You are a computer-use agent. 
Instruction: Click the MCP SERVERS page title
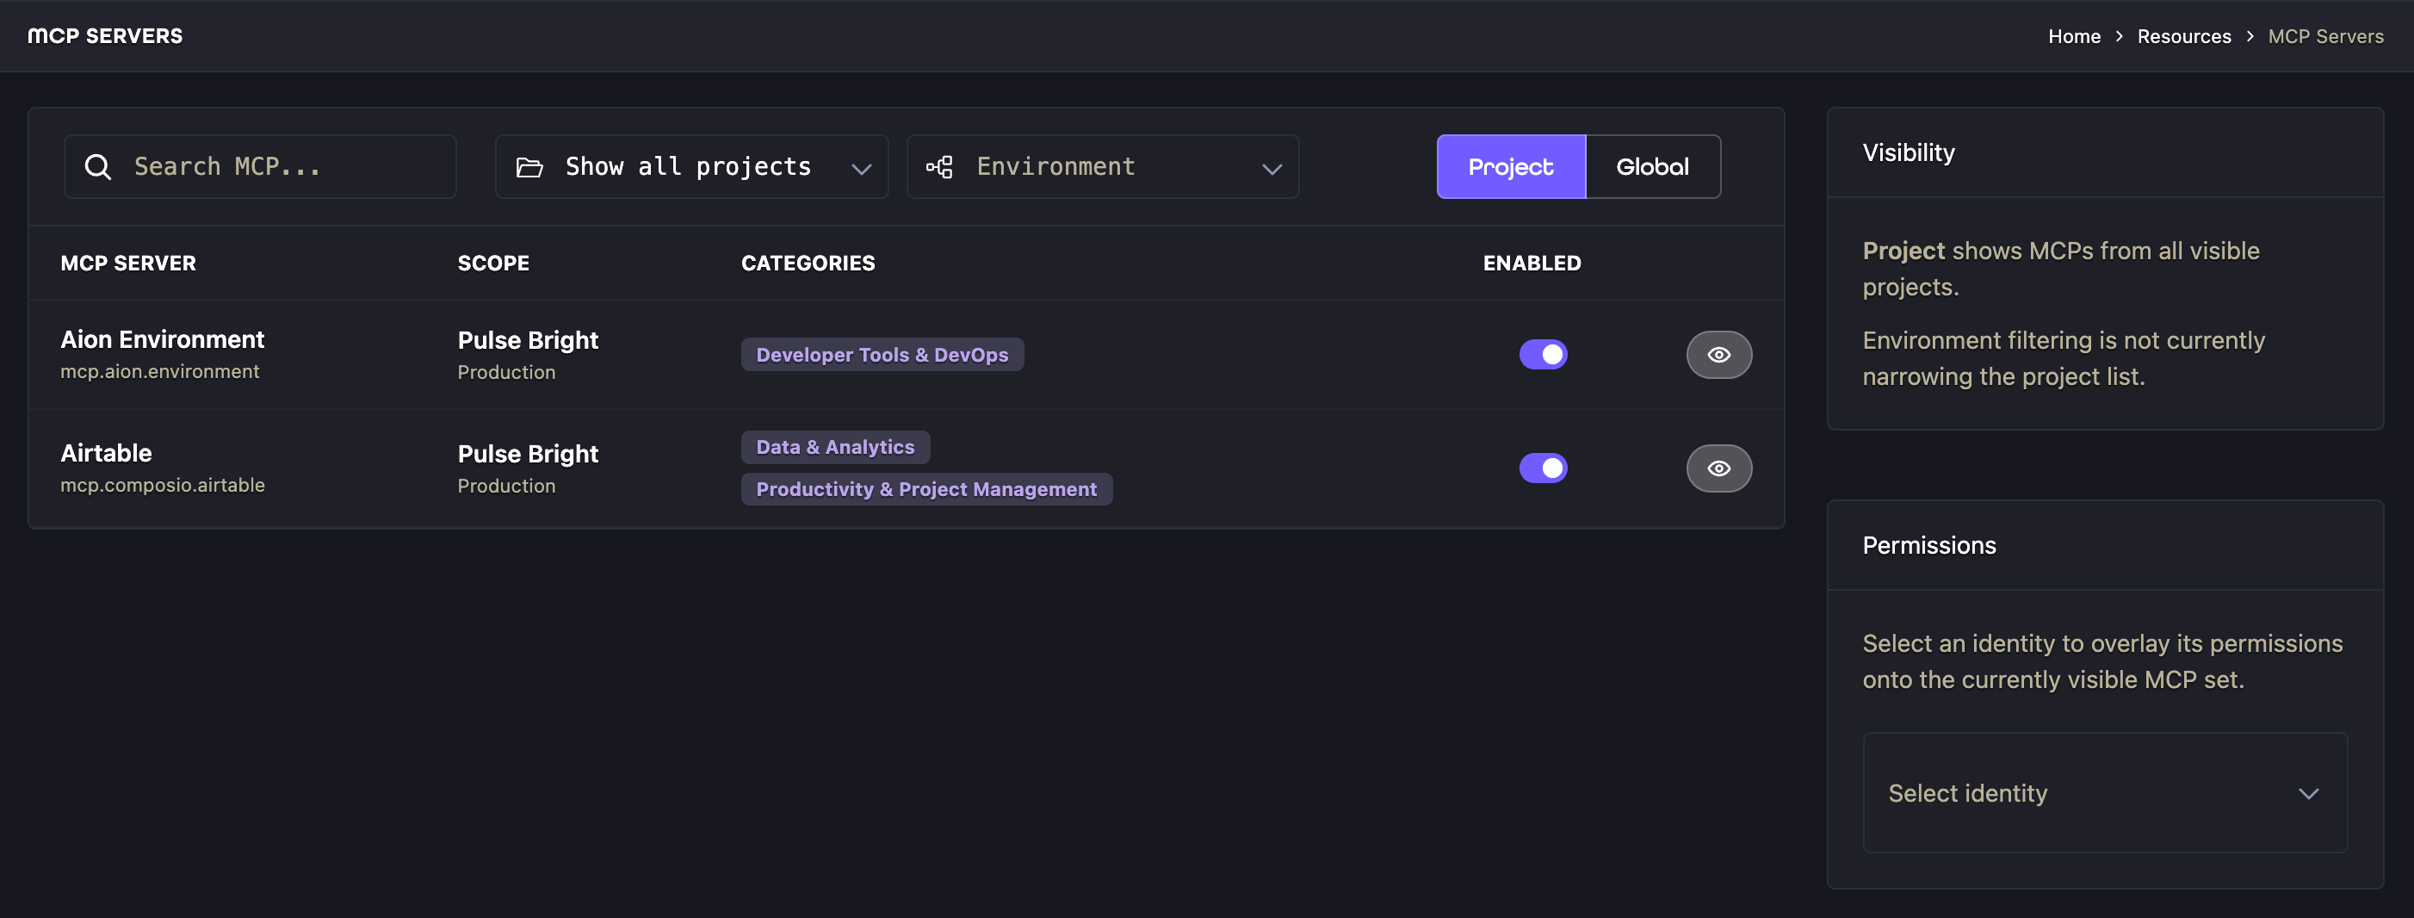pyautogui.click(x=105, y=35)
